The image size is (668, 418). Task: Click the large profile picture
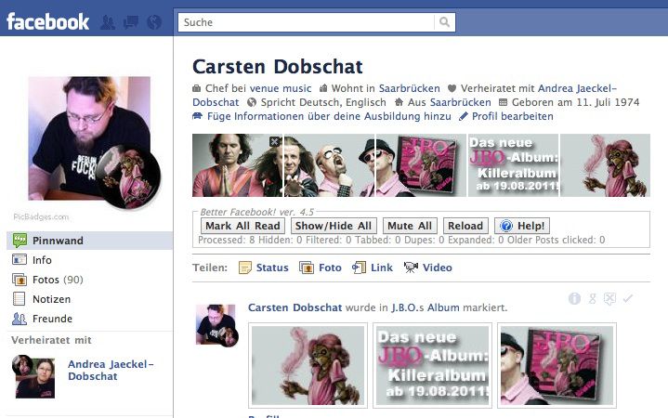tap(89, 138)
